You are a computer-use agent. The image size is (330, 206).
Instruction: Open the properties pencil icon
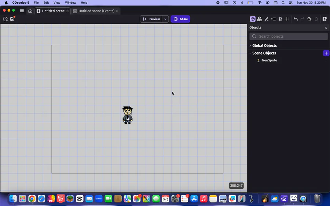coord(267,19)
